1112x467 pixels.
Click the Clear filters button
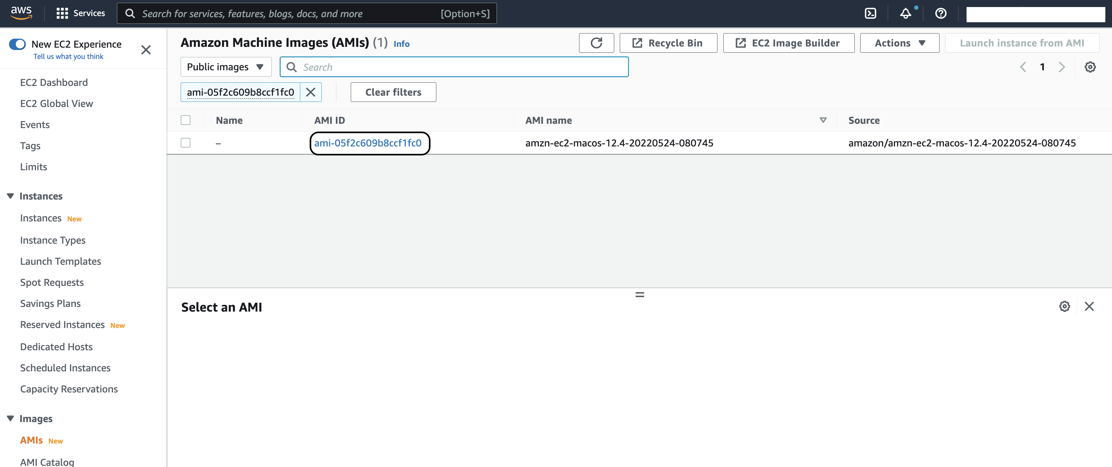[x=393, y=92]
